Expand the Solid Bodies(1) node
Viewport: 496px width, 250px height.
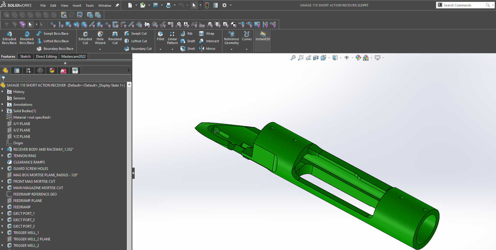2,111
